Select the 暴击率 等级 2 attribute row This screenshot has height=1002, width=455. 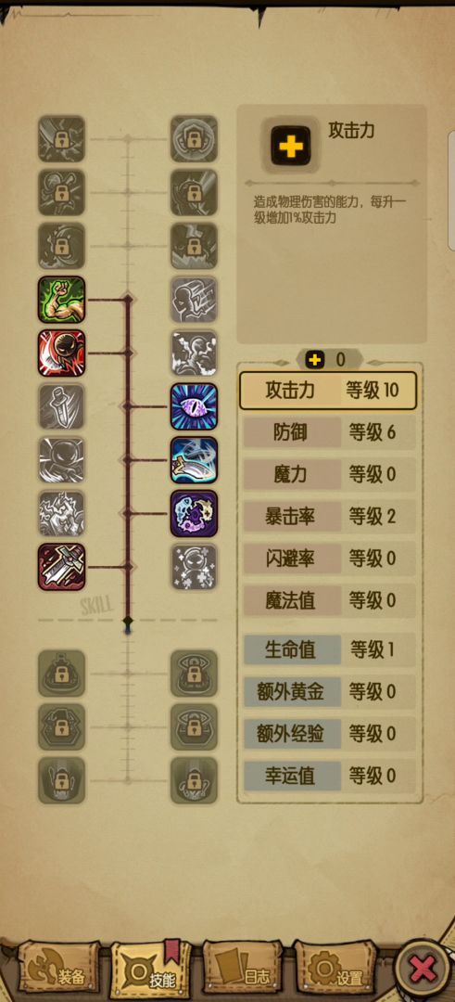pos(329,517)
